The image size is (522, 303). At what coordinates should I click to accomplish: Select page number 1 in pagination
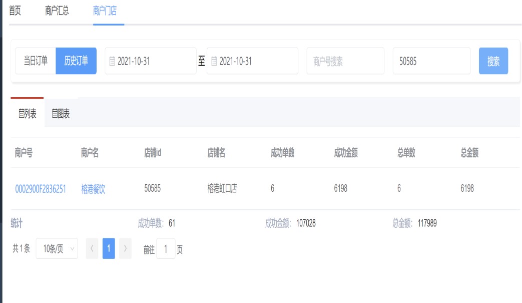pyautogui.click(x=109, y=248)
